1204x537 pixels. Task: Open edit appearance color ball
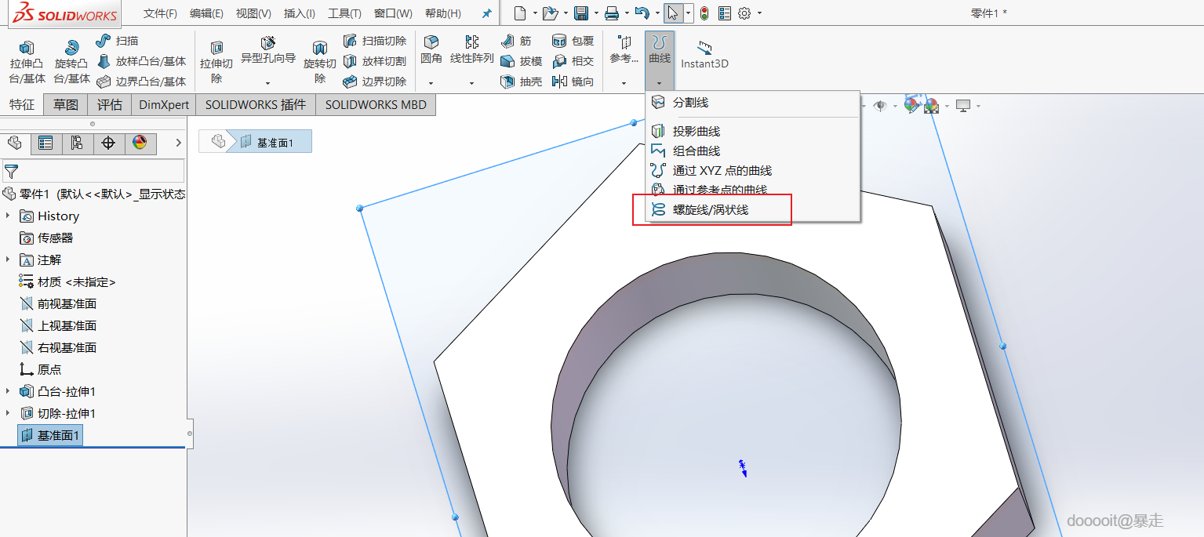(x=911, y=105)
